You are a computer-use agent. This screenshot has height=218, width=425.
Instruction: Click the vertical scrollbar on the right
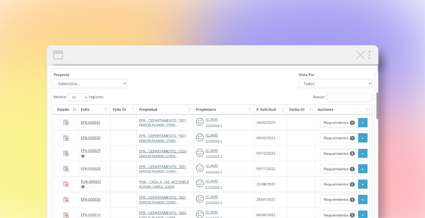(377, 106)
